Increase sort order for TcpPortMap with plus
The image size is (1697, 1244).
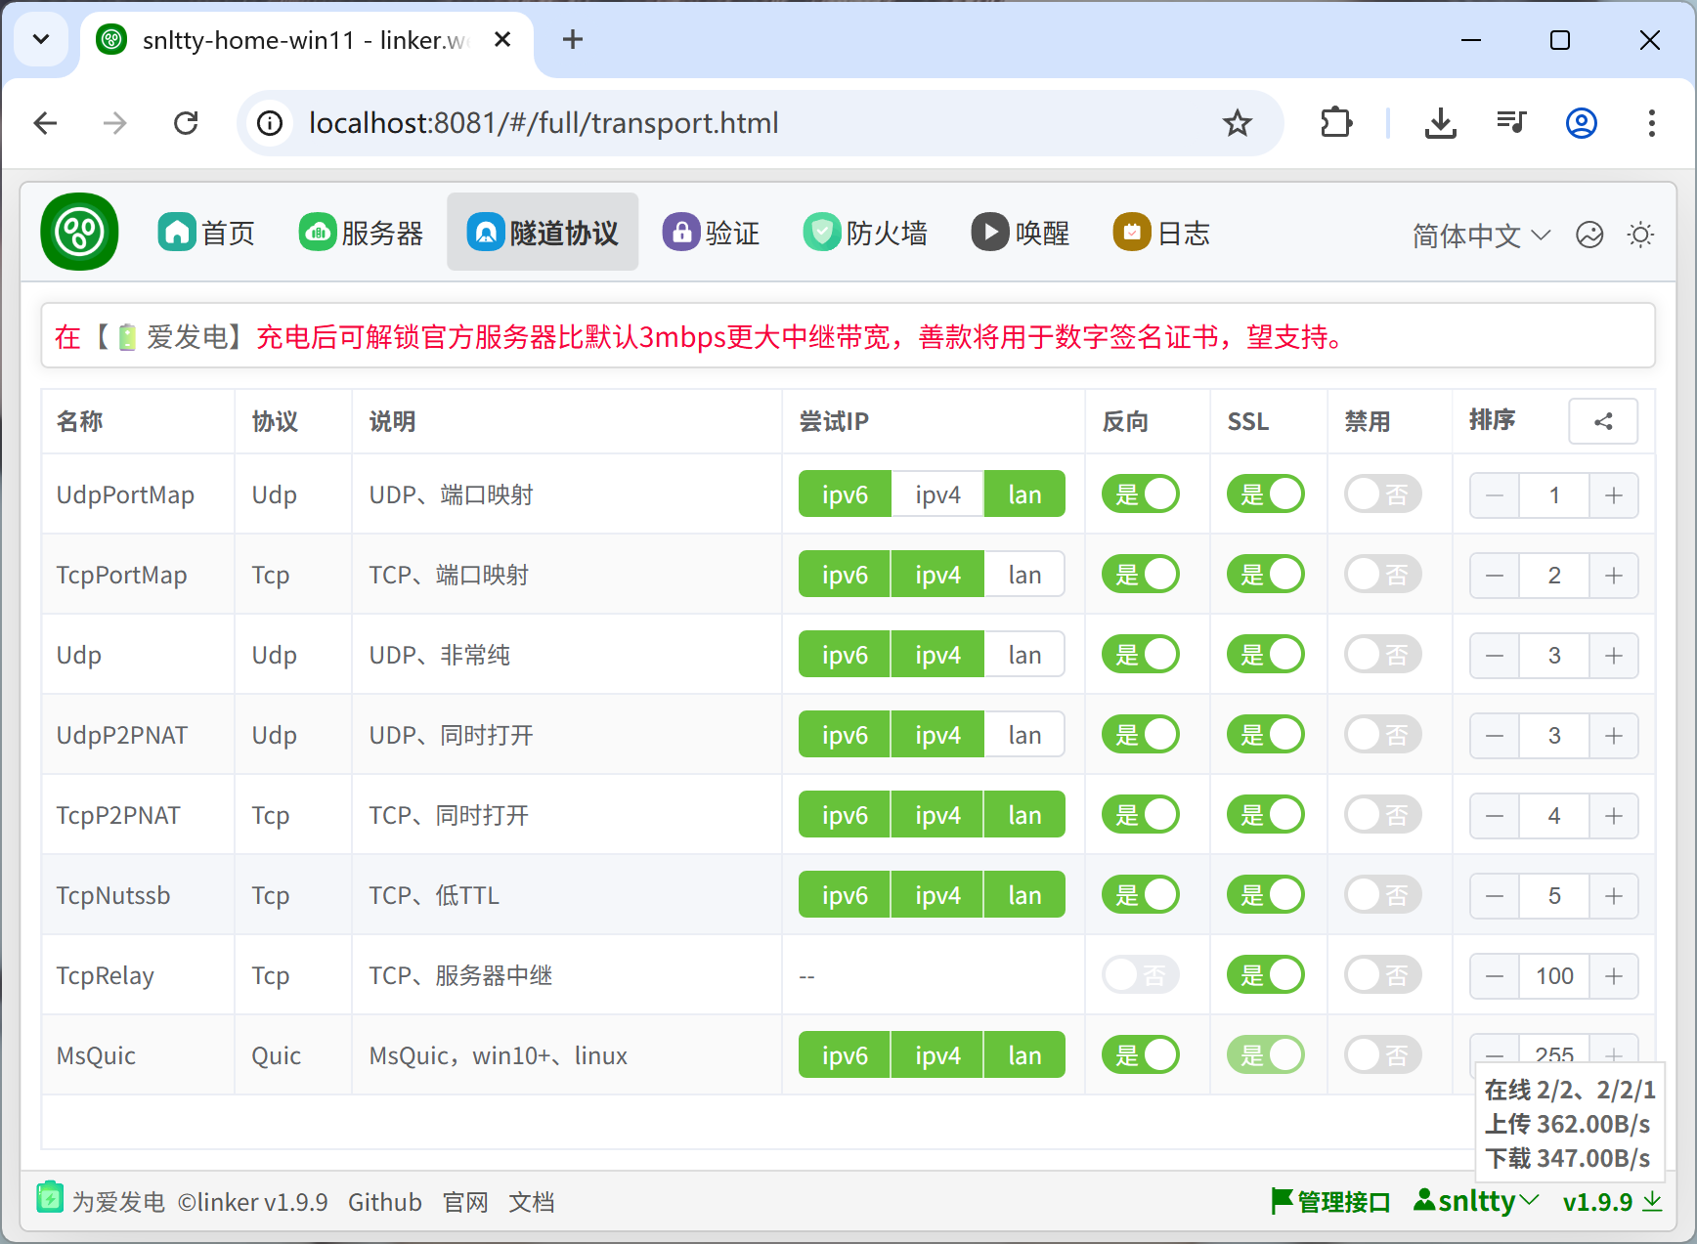click(x=1613, y=576)
